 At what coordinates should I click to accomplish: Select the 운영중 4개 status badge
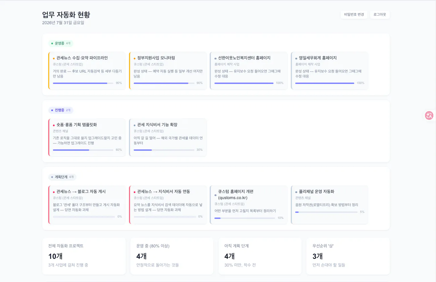click(61, 43)
